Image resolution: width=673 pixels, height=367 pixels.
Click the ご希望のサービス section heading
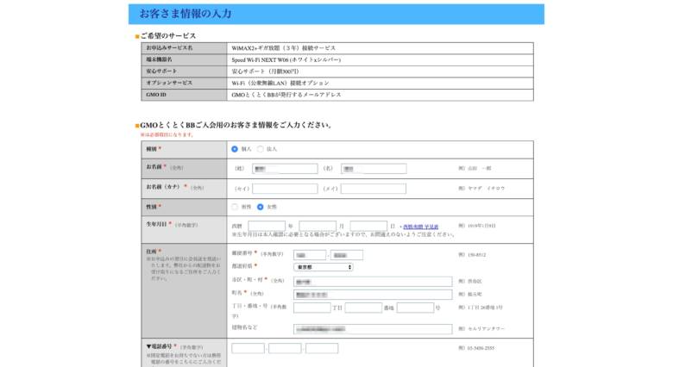168,36
